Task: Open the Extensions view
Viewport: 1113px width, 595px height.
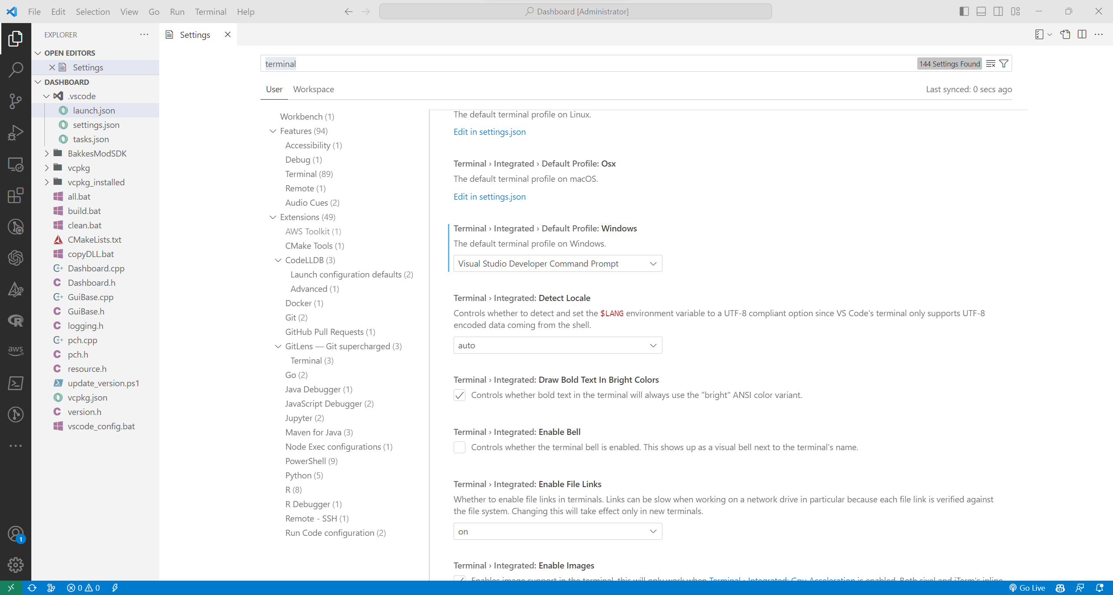Action: click(x=16, y=195)
